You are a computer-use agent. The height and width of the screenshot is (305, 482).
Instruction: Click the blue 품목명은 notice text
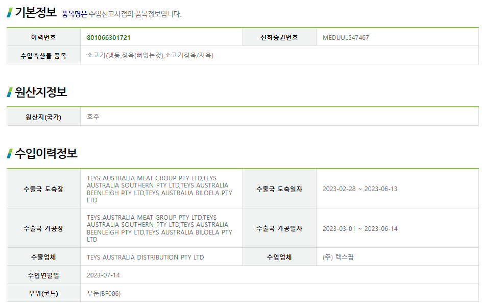tap(75, 14)
